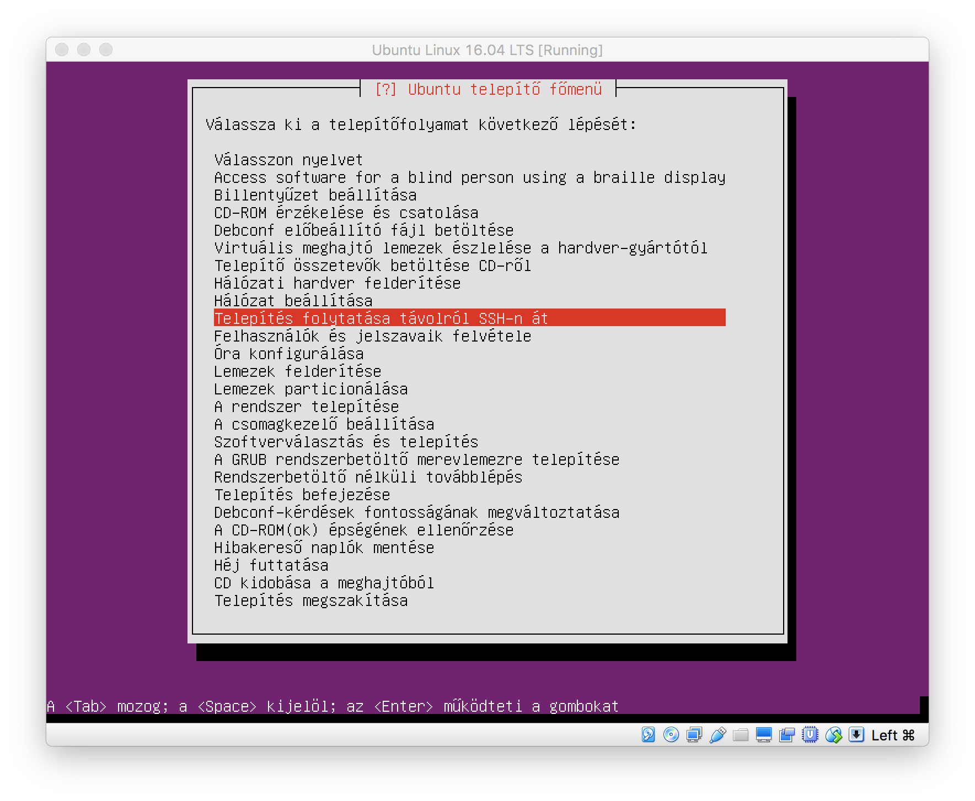Click the mouse integration icon
This screenshot has width=975, height=801.
[x=834, y=734]
